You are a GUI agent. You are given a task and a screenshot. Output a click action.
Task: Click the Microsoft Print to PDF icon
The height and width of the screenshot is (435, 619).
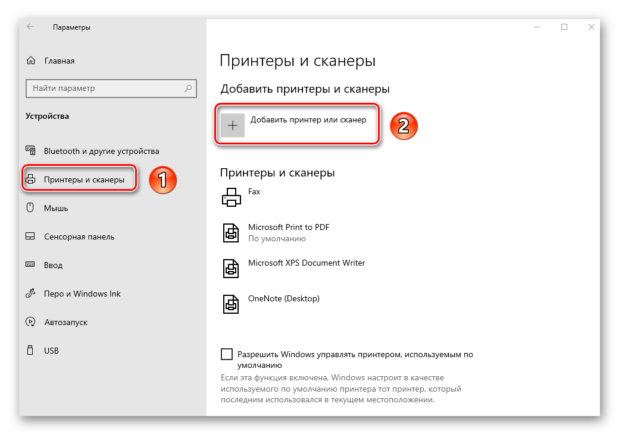[x=230, y=232]
